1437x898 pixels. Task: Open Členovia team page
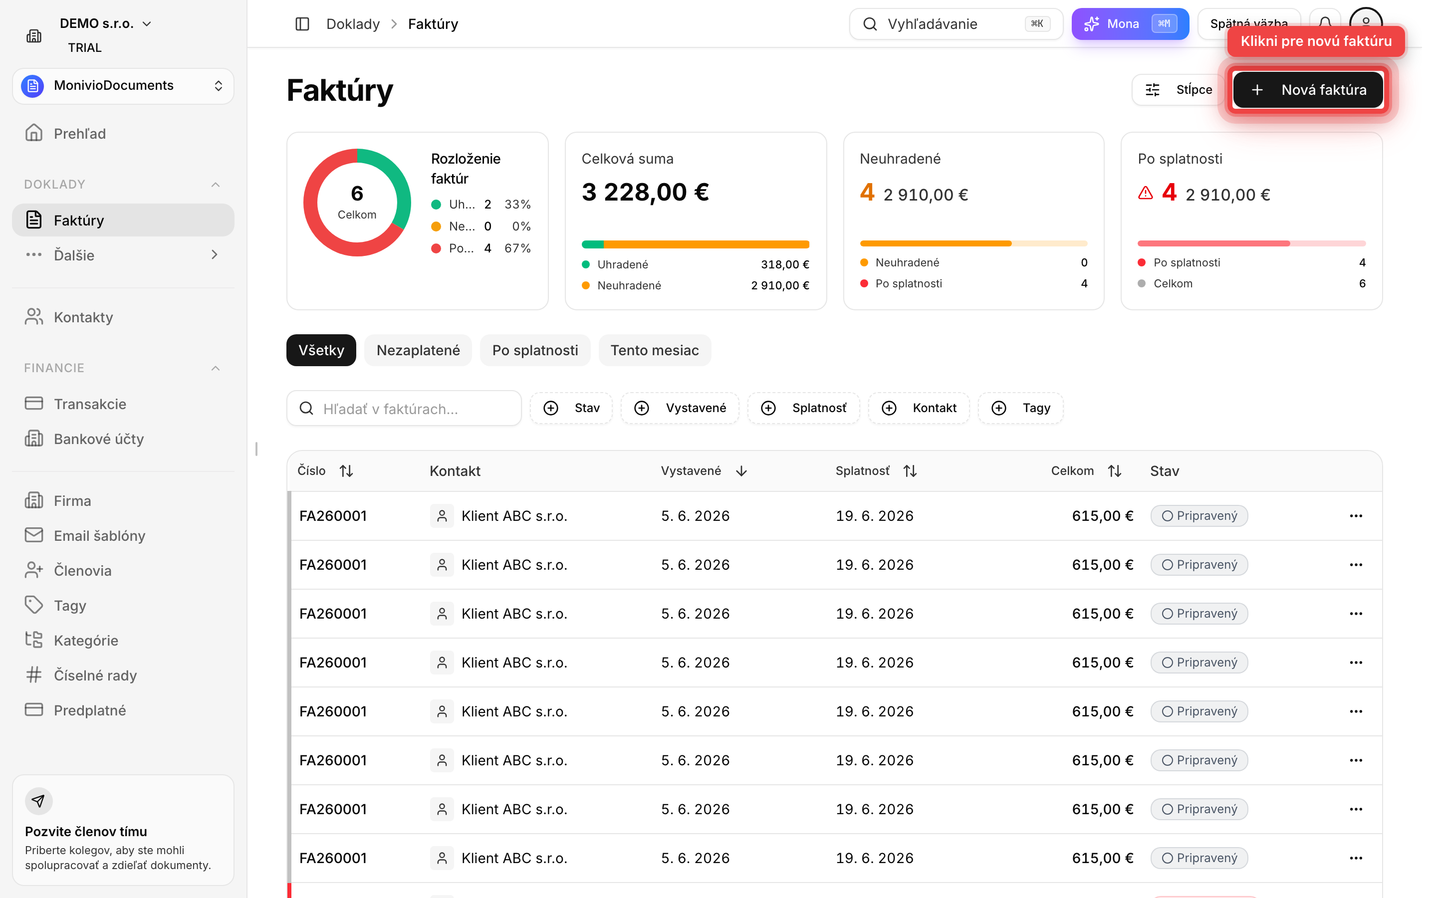(123, 570)
